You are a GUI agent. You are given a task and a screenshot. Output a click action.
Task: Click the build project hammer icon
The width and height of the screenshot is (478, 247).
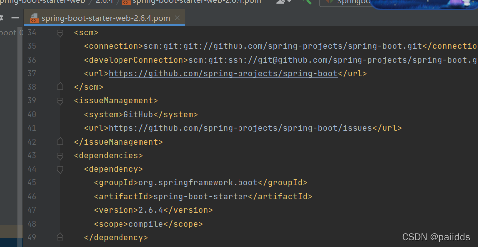click(x=307, y=1)
